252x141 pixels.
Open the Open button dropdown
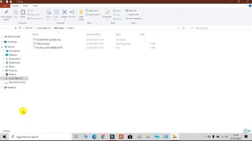click(118, 11)
